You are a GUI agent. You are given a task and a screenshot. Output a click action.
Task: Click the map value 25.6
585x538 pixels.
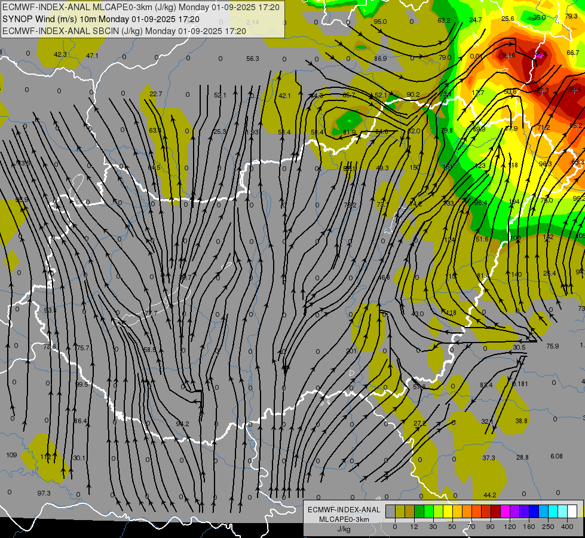point(508,19)
